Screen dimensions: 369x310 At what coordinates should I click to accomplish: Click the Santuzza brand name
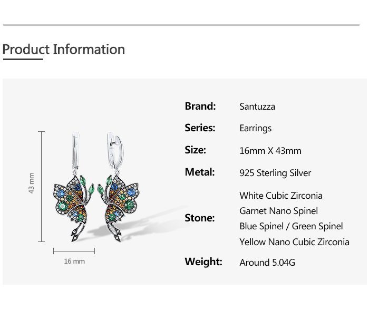point(257,106)
